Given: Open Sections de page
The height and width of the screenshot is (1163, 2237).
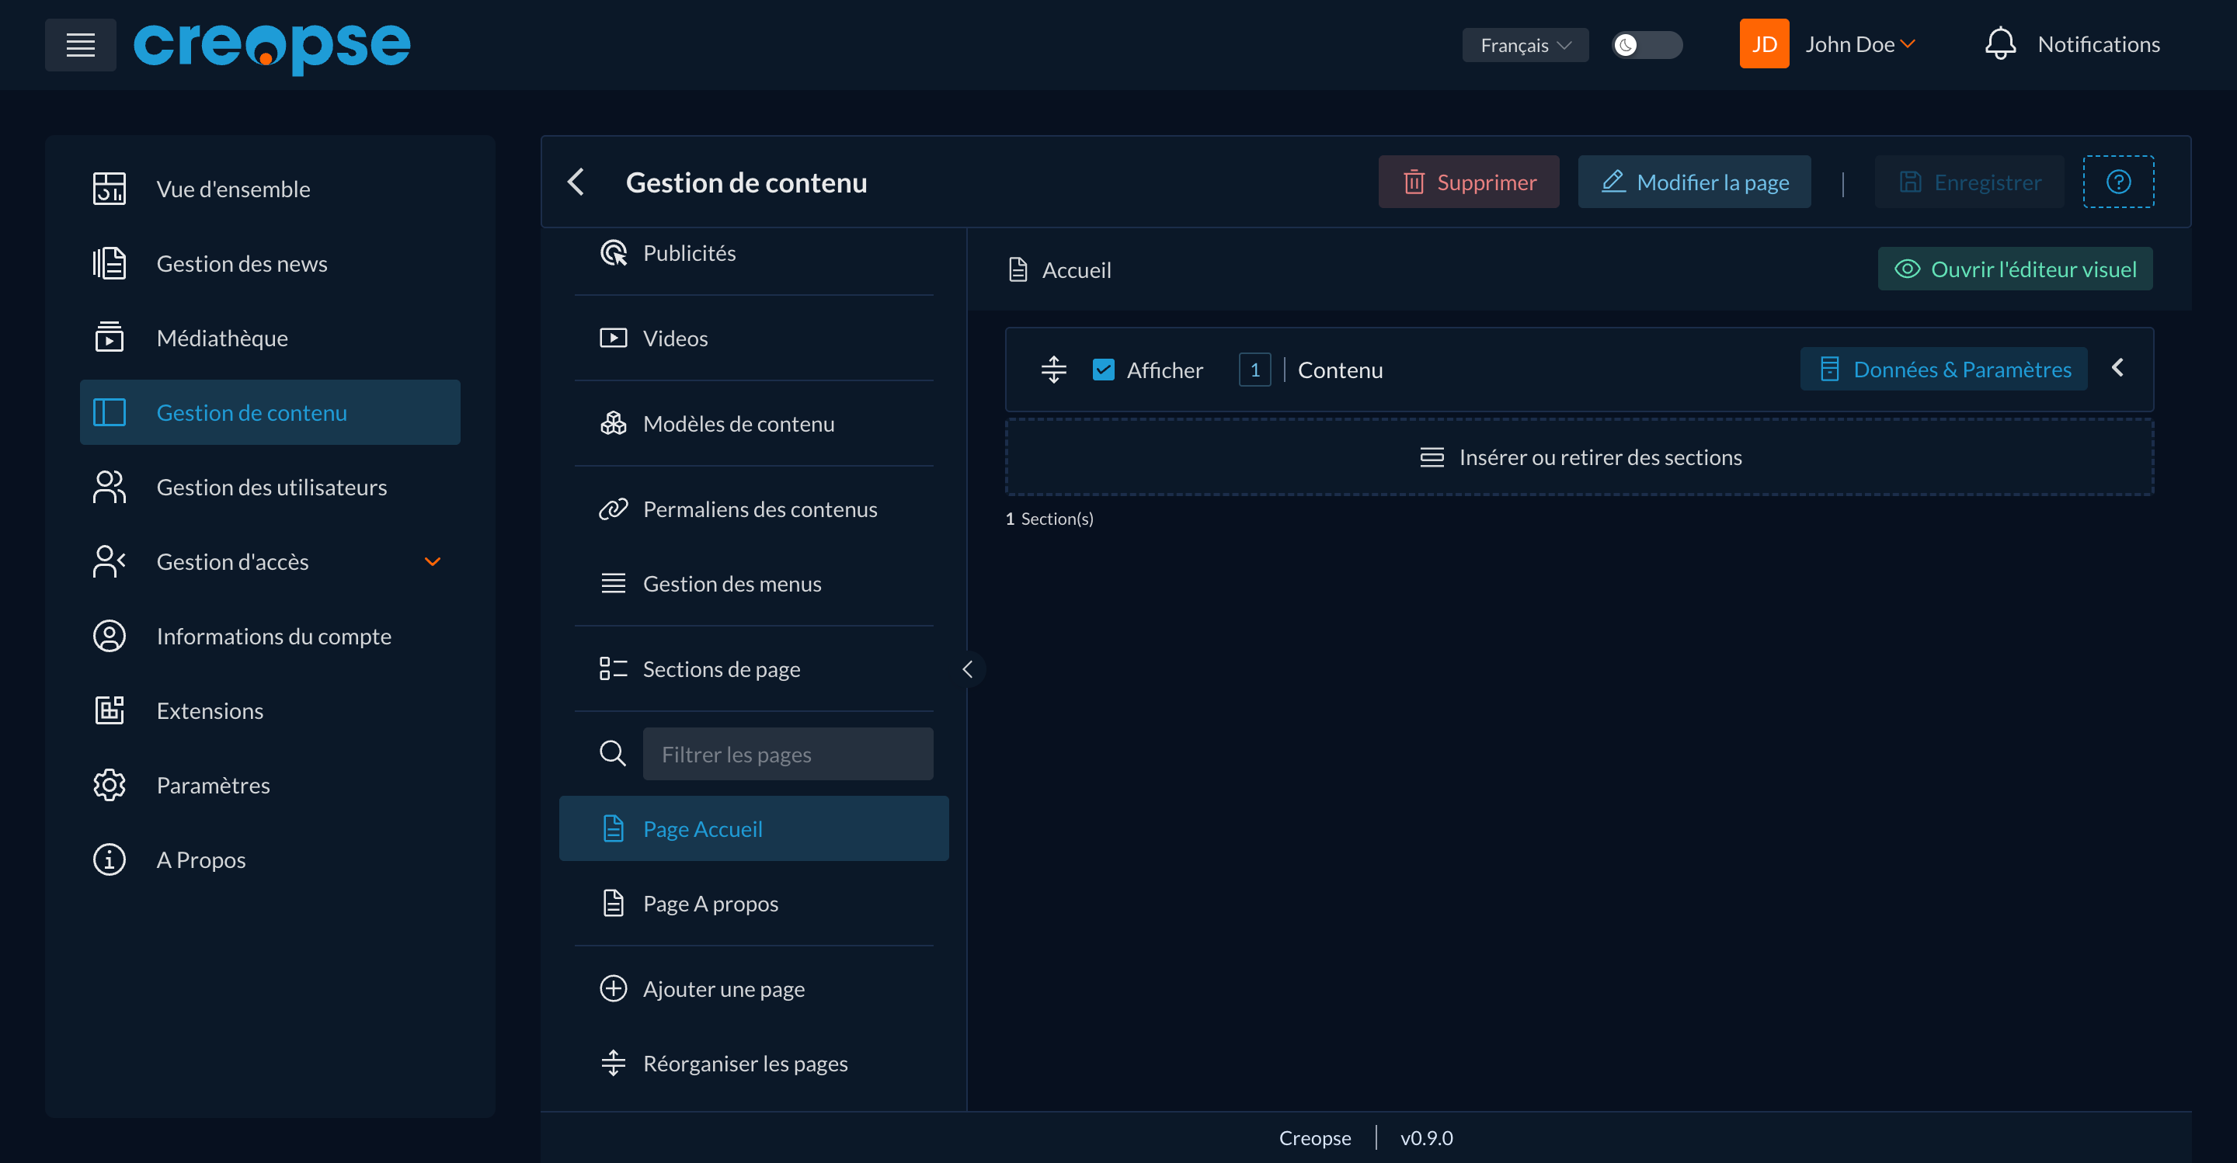Looking at the screenshot, I should coord(753,669).
